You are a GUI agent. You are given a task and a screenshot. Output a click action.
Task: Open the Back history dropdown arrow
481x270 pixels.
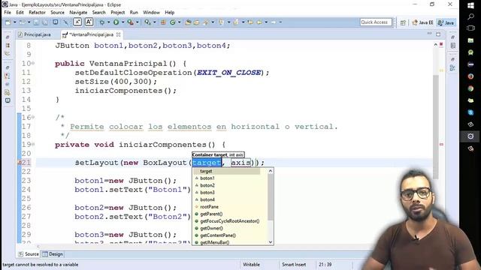[266, 22]
